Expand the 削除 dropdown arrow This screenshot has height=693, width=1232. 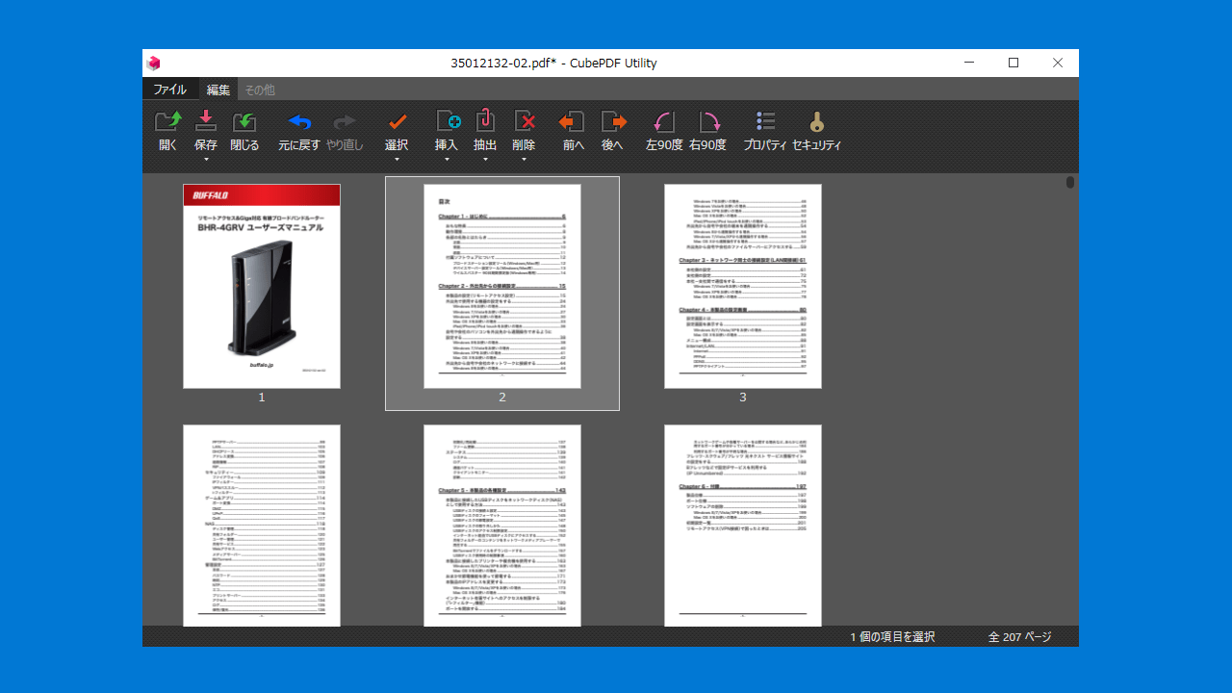pyautogui.click(x=524, y=160)
